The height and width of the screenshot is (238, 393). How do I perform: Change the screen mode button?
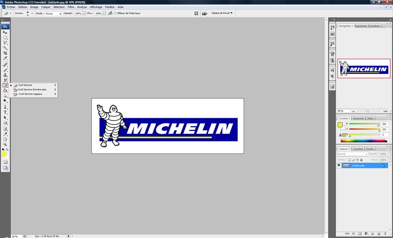(5, 168)
